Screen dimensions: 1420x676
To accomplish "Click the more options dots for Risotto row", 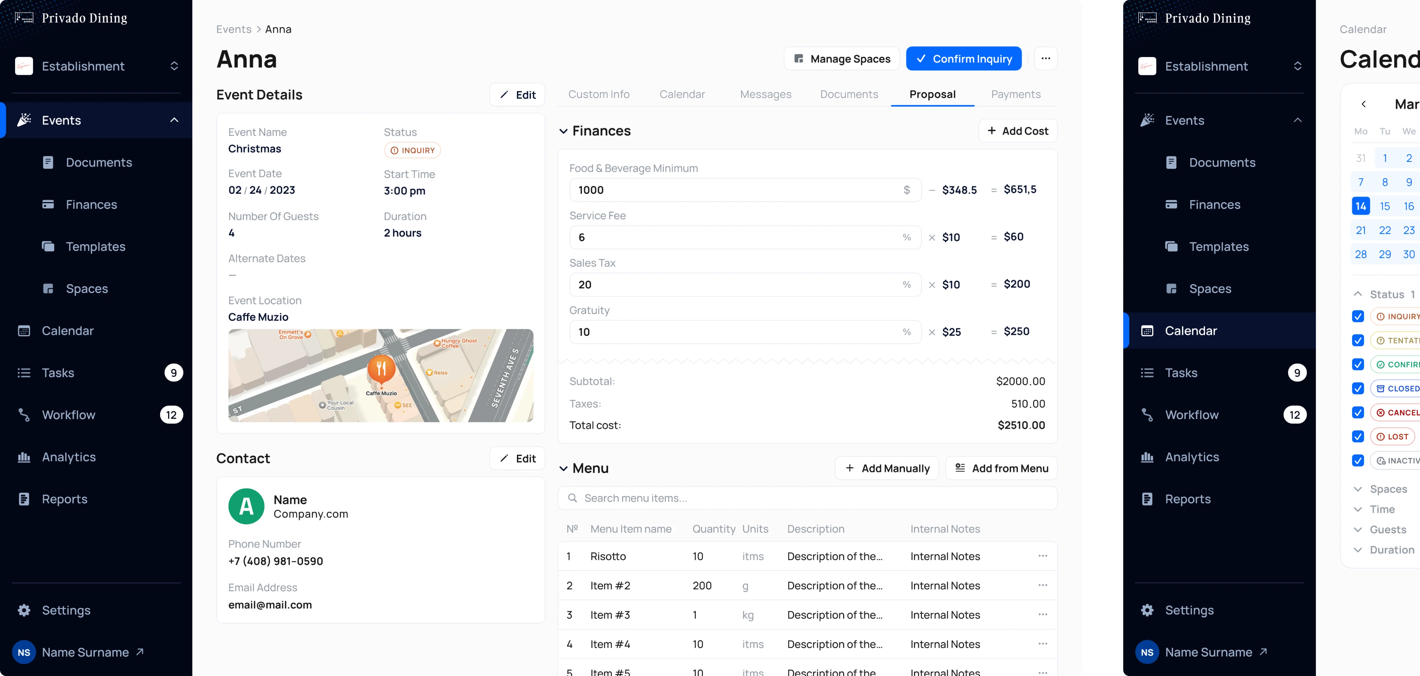I will [x=1043, y=556].
